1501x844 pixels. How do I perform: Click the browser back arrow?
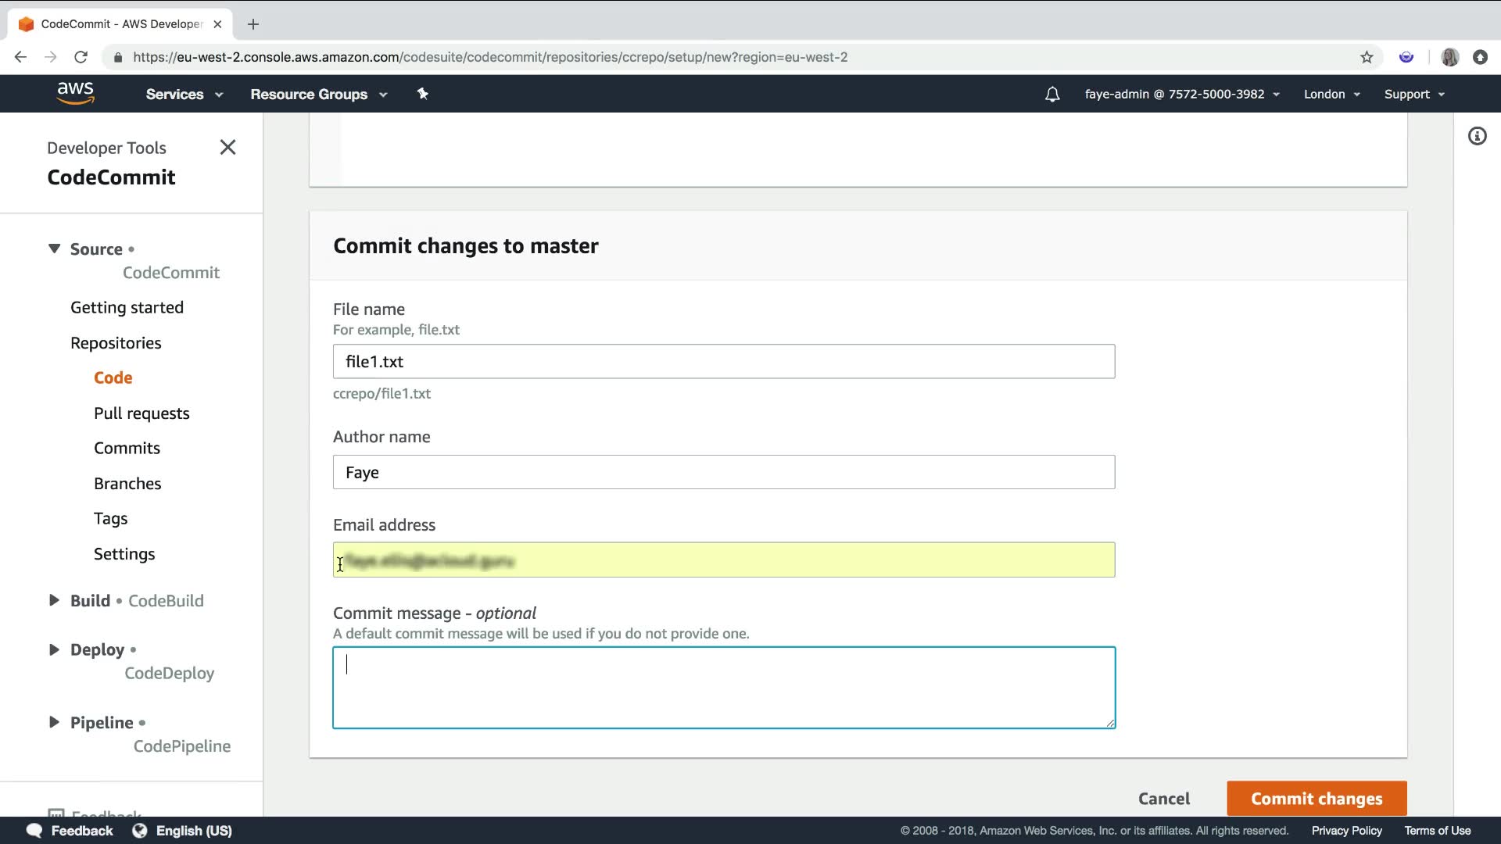click(x=21, y=57)
